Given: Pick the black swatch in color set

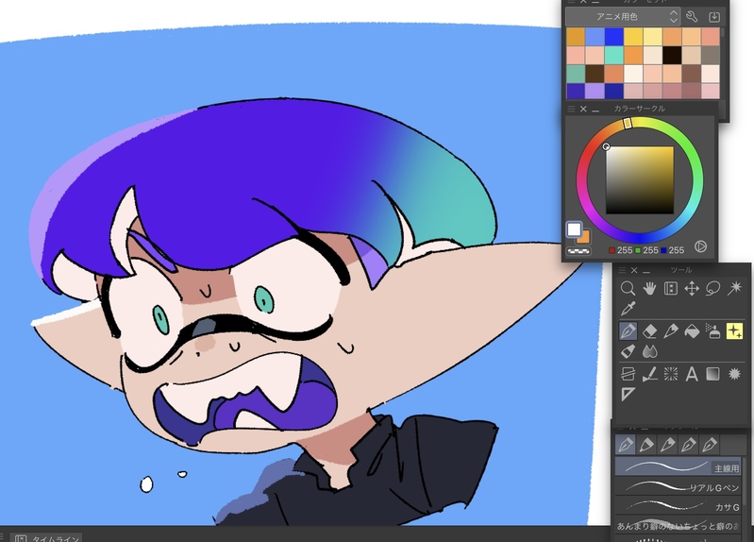Looking at the screenshot, I should (x=672, y=55).
